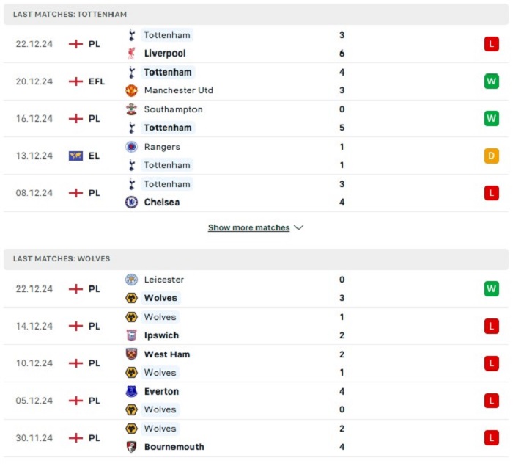Click orange D badge for Rangers match
The image size is (513, 466).
(x=492, y=156)
